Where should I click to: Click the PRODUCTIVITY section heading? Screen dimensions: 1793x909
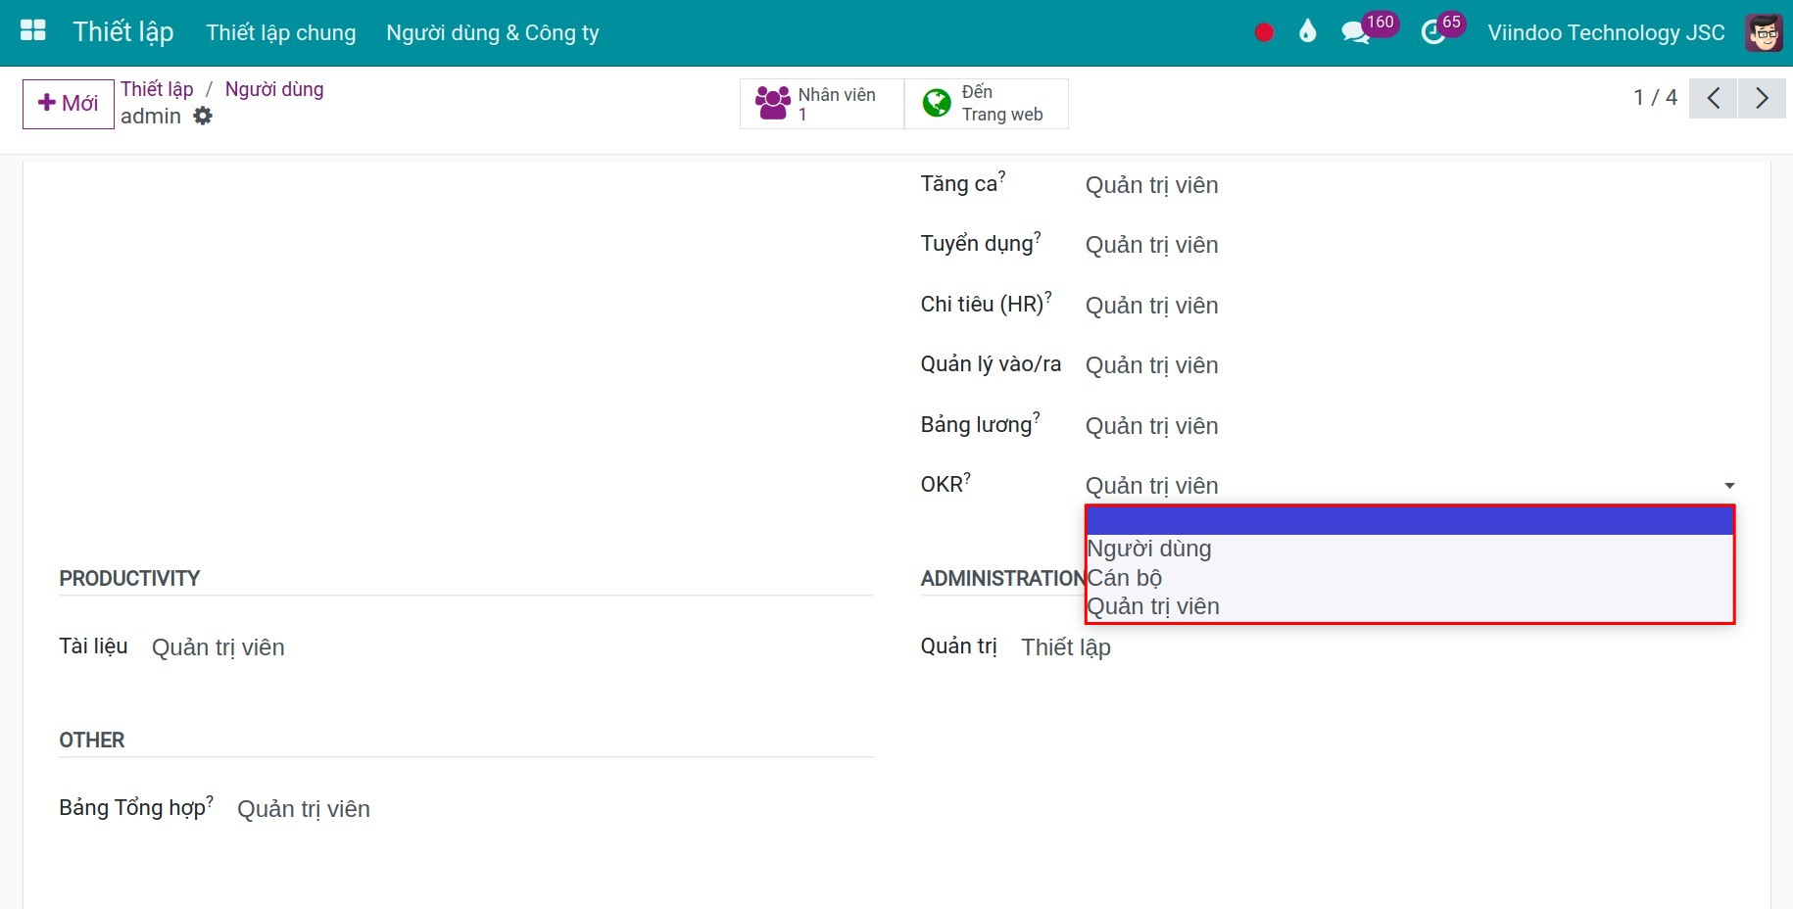(129, 579)
